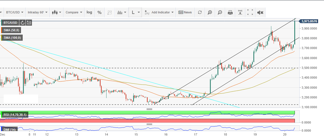This screenshot has width=324, height=140.
Task: Print the chart
Action: tap(230, 12)
